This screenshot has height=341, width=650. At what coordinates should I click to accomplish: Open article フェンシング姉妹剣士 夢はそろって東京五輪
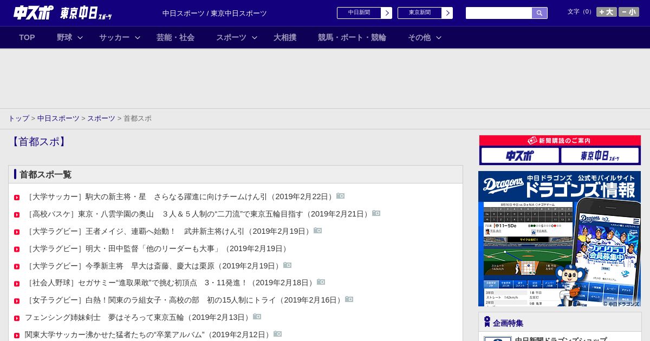click(138, 318)
